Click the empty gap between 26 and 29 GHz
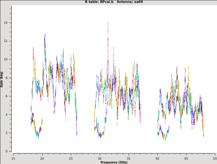This screenshot has width=217, height=164. pos(85,87)
